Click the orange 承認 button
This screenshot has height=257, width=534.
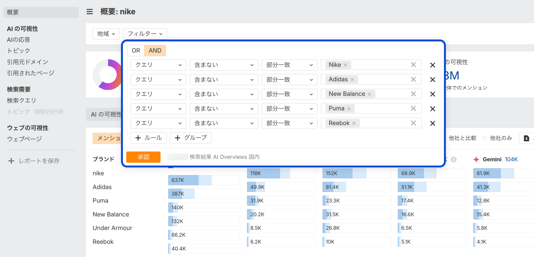coord(143,157)
